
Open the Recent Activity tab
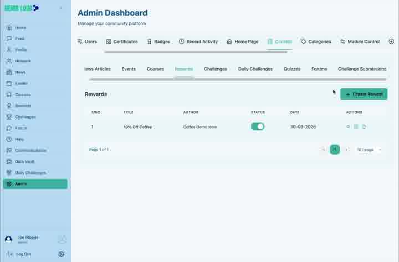198,42
